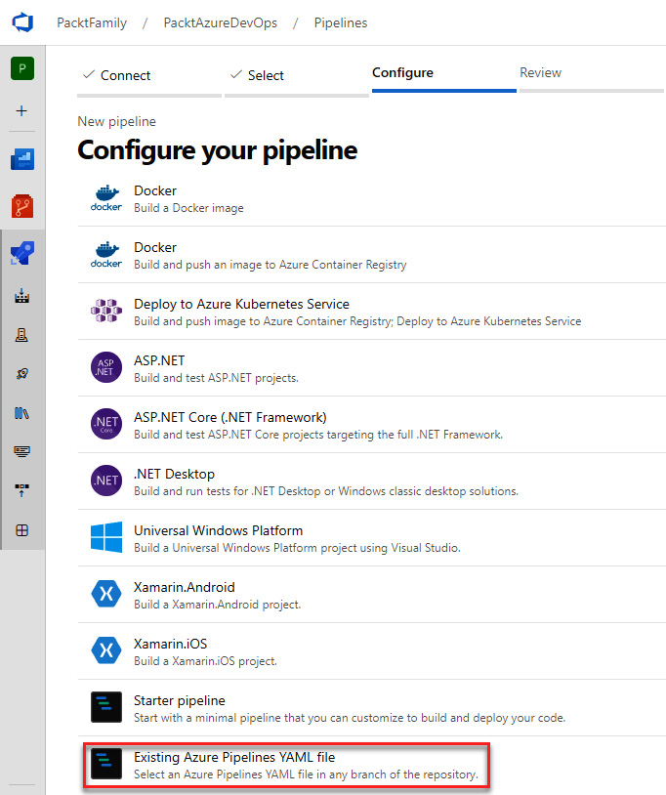666x795 pixels.
Task: Click the plus add new icon
Action: [x=21, y=110]
